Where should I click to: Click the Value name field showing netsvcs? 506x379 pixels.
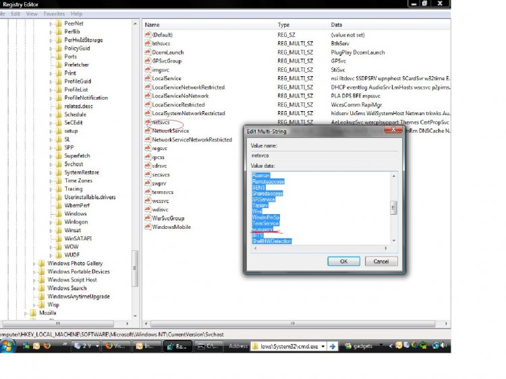(324, 156)
